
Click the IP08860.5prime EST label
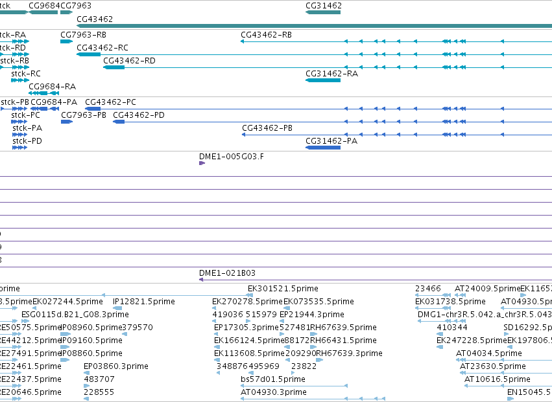coord(92,354)
